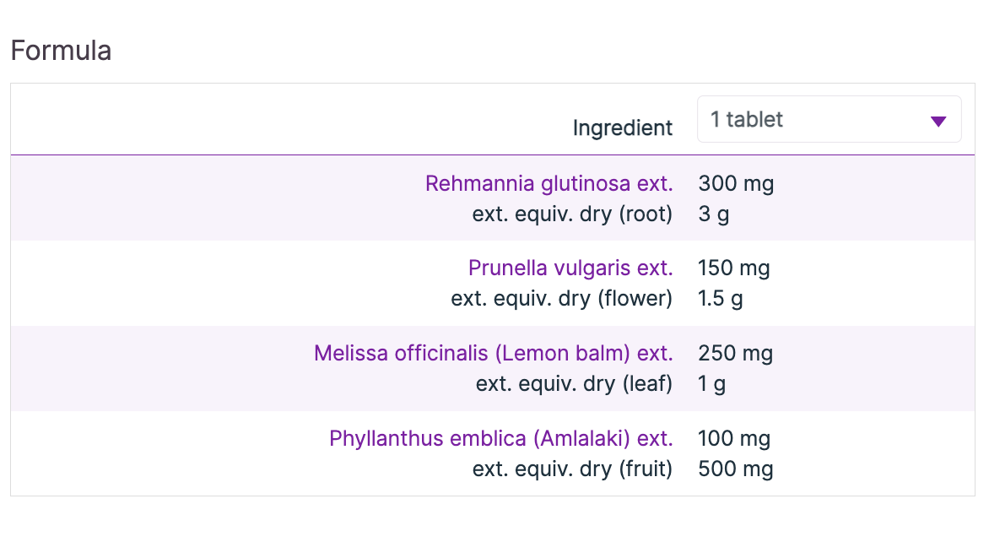Click the Formula section heading
989x542 pixels.
pyautogui.click(x=61, y=51)
